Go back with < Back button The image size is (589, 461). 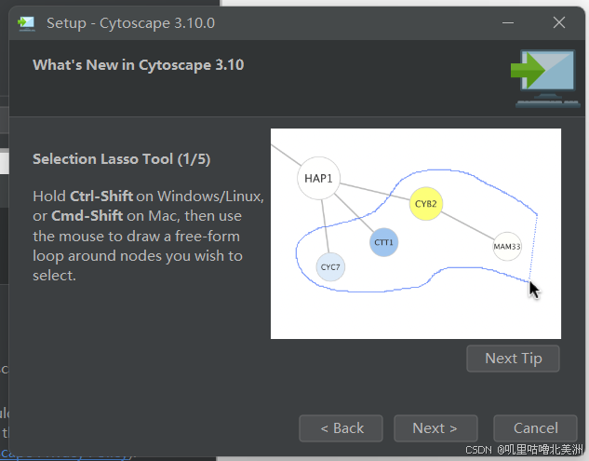[x=341, y=427]
